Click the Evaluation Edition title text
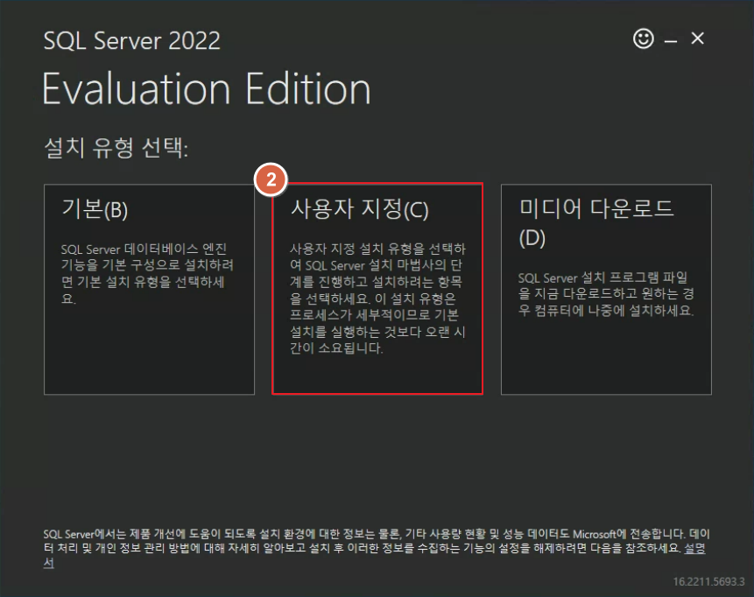 [x=207, y=88]
